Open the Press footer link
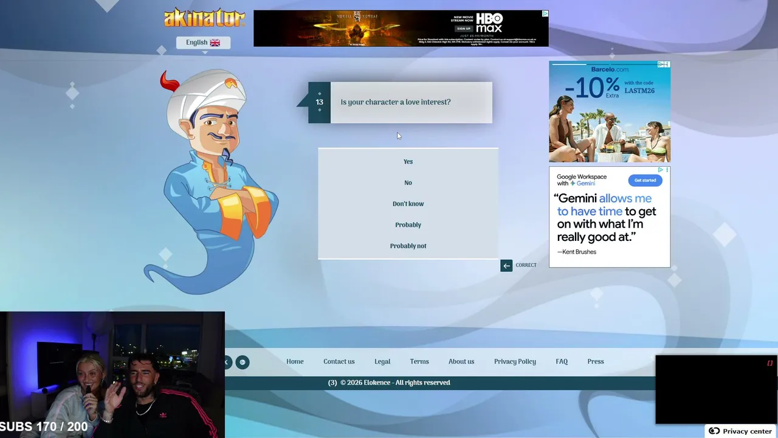778x438 pixels. coord(596,361)
